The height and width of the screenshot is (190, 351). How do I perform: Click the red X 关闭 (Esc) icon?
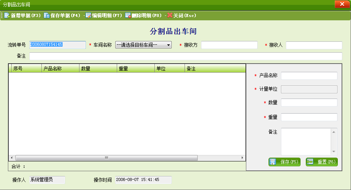point(170,15)
